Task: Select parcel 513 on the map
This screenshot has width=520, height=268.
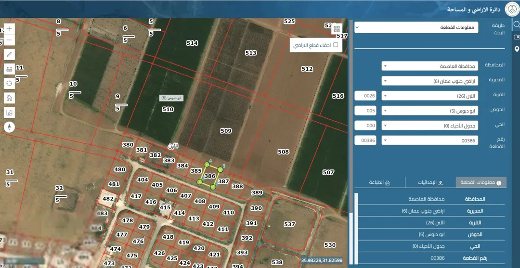Action: click(251, 52)
